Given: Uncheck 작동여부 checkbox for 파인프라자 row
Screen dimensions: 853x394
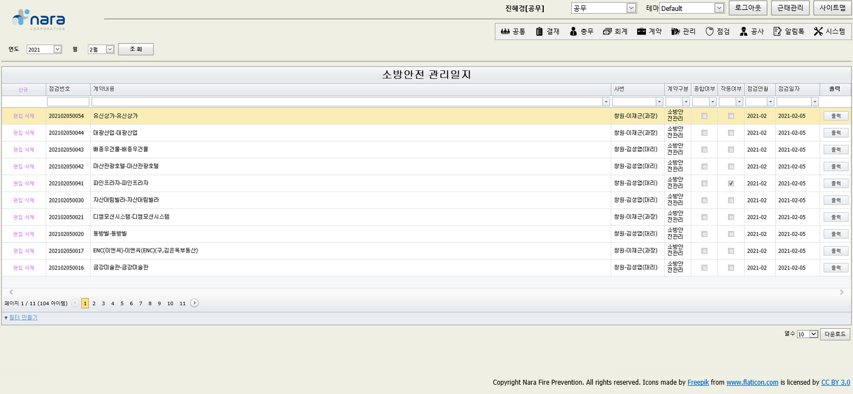Looking at the screenshot, I should (x=731, y=183).
